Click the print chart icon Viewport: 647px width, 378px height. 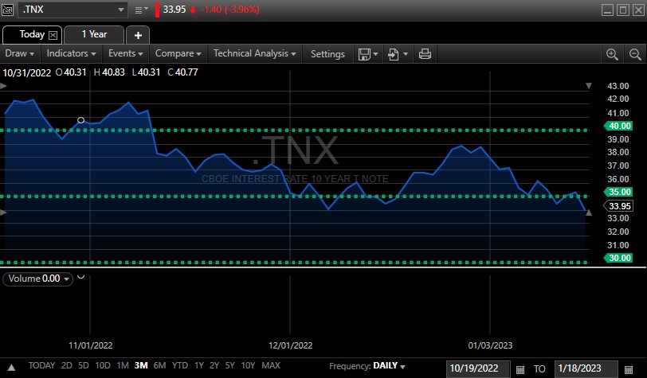(x=425, y=54)
